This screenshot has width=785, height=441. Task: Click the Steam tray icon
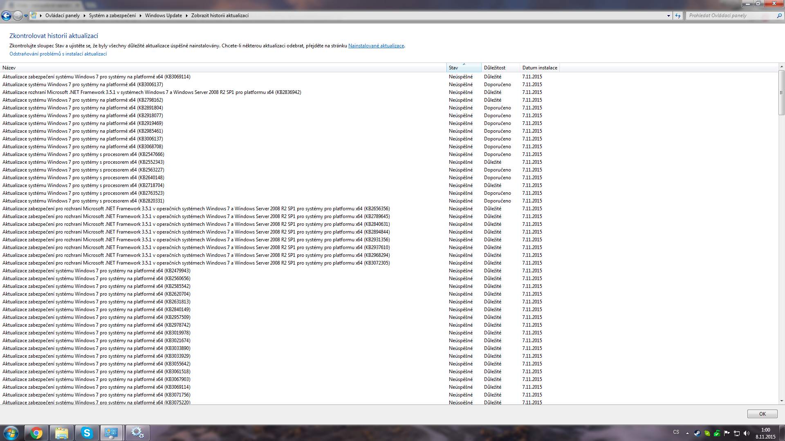pyautogui.click(x=697, y=433)
